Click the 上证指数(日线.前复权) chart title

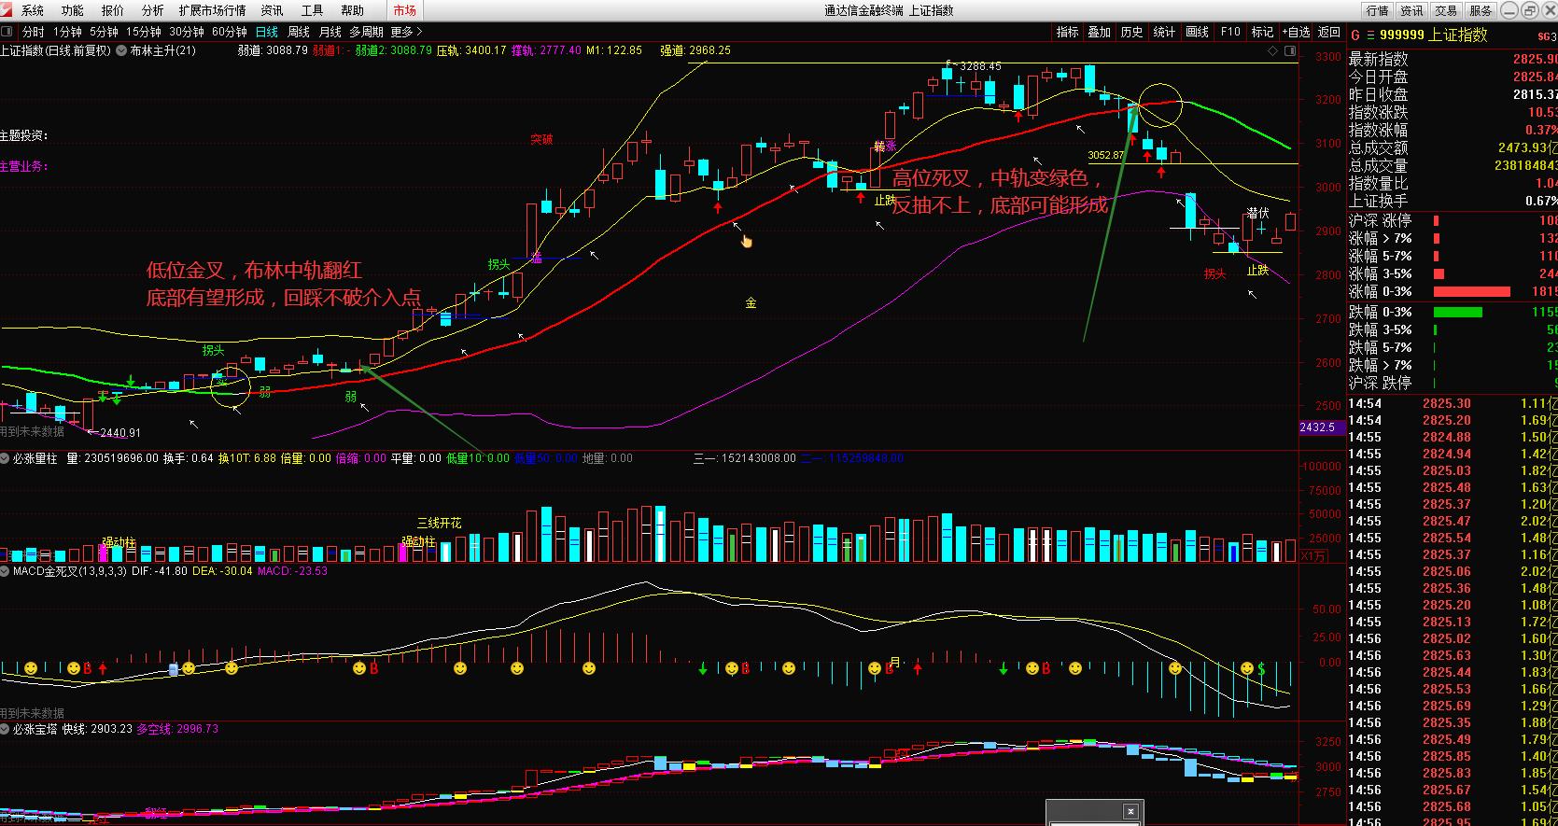click(x=55, y=50)
